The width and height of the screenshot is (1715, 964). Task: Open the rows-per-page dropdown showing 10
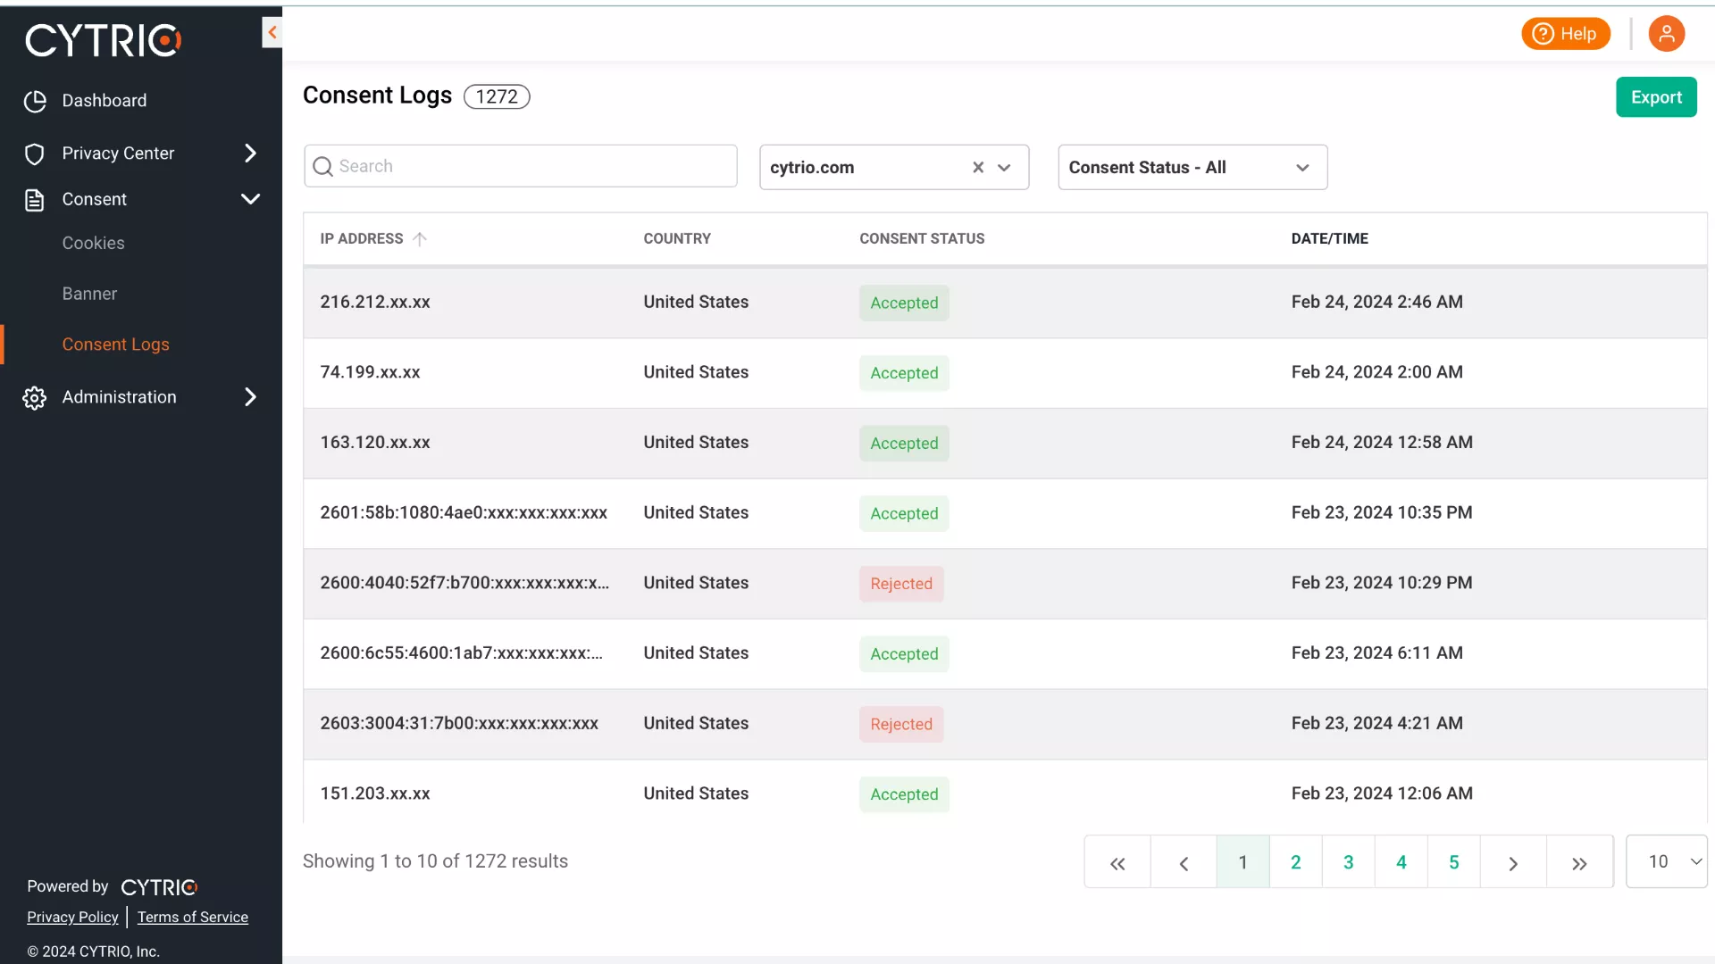(1667, 861)
